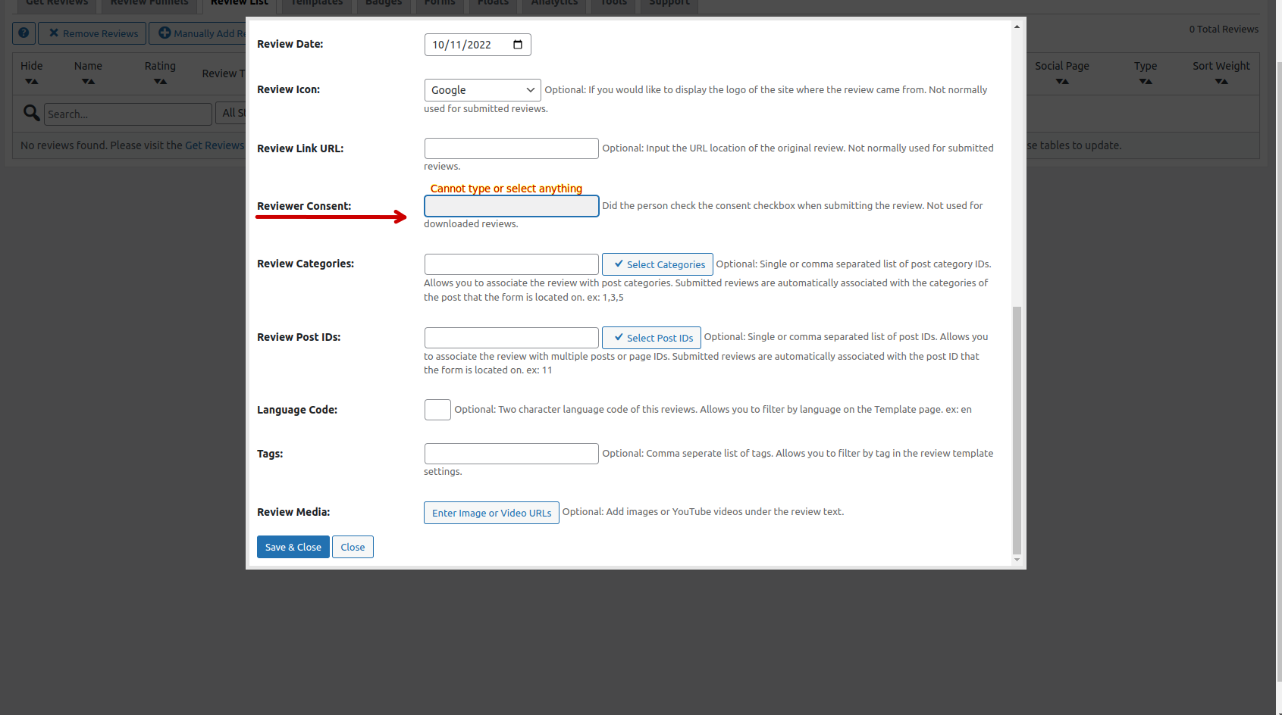The height and width of the screenshot is (715, 1282).
Task: Click the Remove Reviews button
Action: 92,33
